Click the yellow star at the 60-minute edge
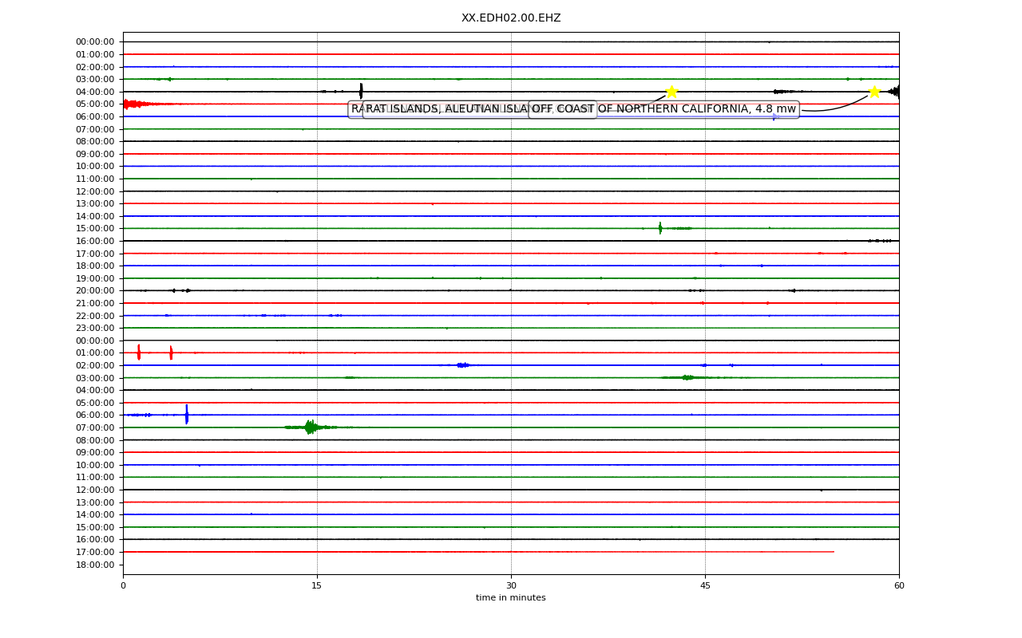This screenshot has width=1022, height=638. pyautogui.click(x=874, y=92)
